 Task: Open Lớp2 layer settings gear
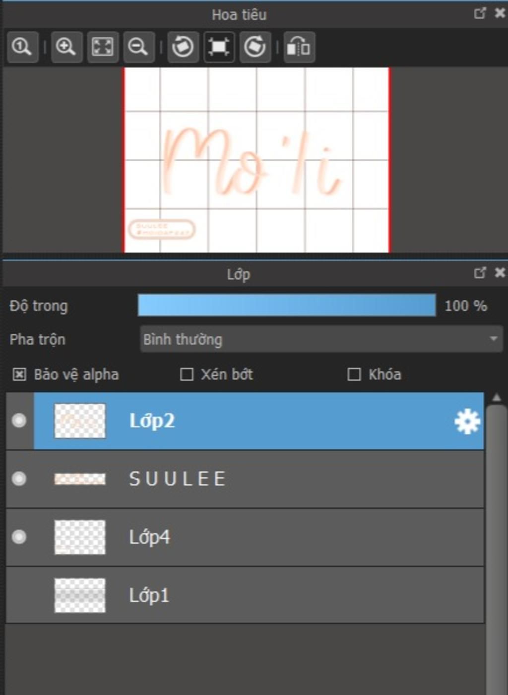467,421
